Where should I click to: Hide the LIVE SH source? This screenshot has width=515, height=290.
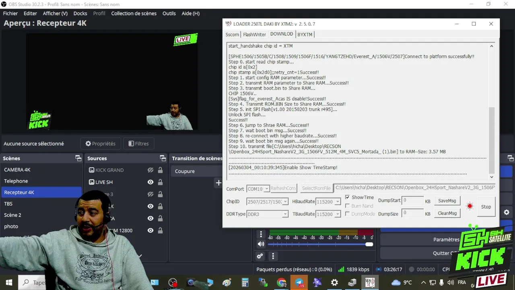click(150, 182)
